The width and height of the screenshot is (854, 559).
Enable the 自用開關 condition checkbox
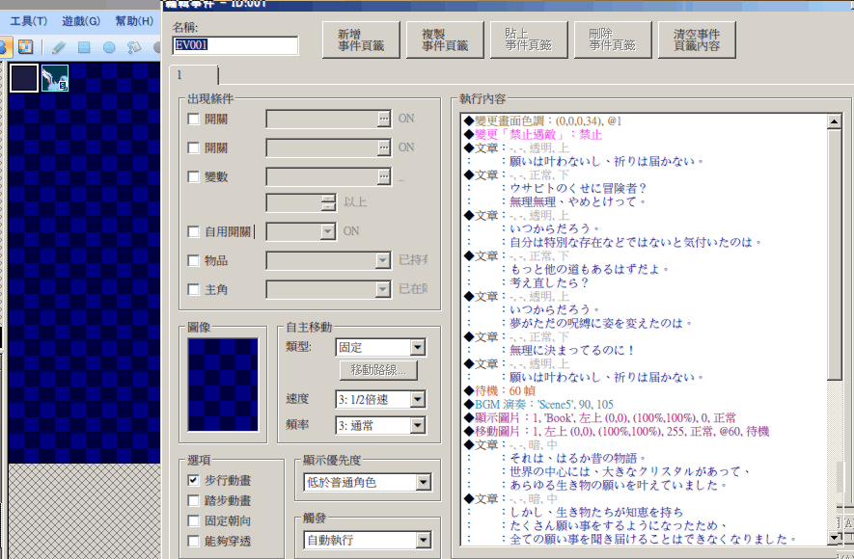tap(193, 231)
